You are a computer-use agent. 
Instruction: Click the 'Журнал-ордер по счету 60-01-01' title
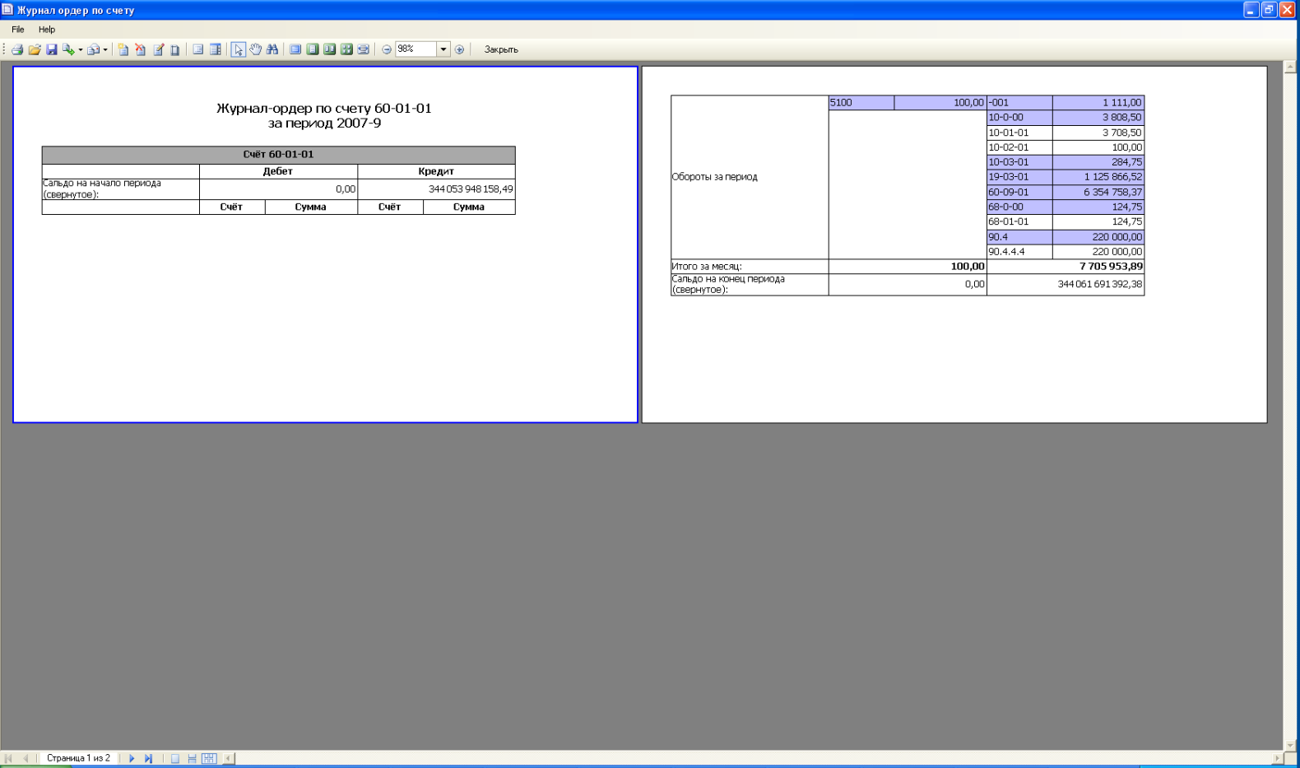(x=324, y=108)
